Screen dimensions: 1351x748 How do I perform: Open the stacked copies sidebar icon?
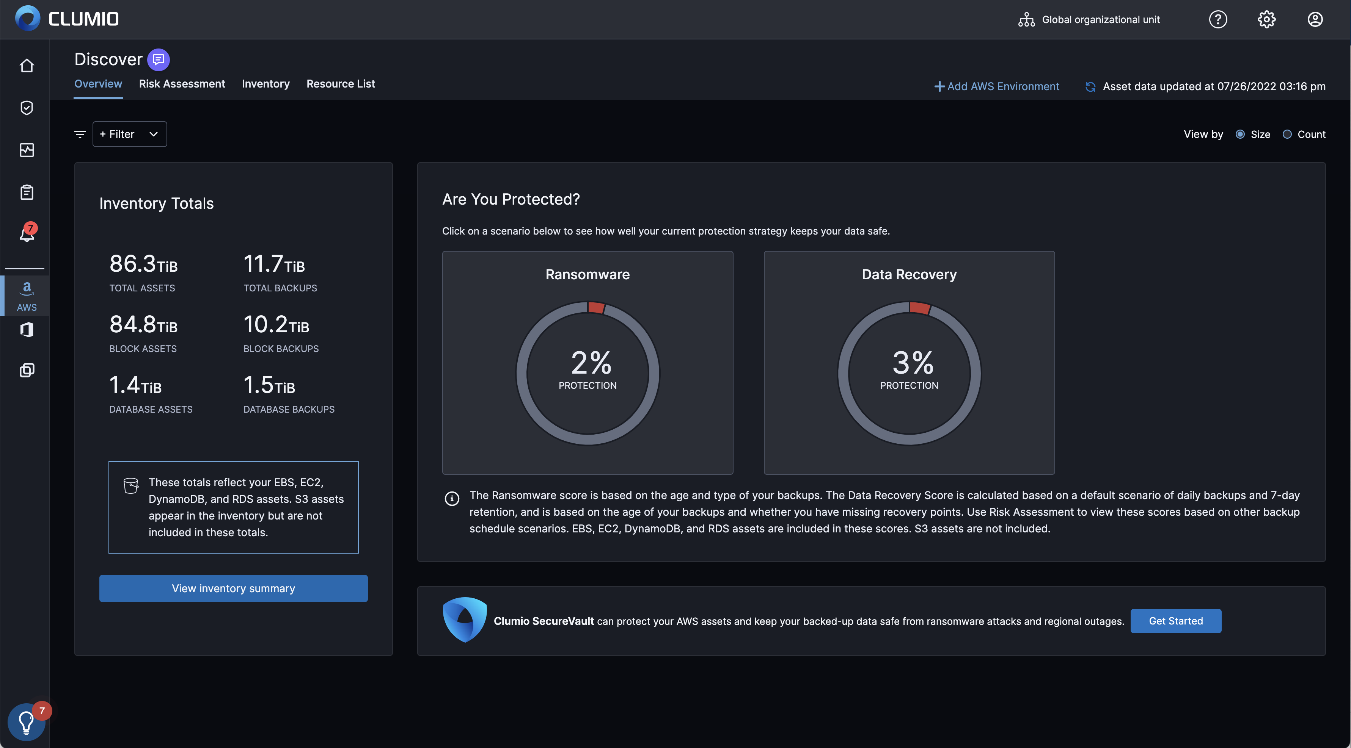click(x=27, y=370)
